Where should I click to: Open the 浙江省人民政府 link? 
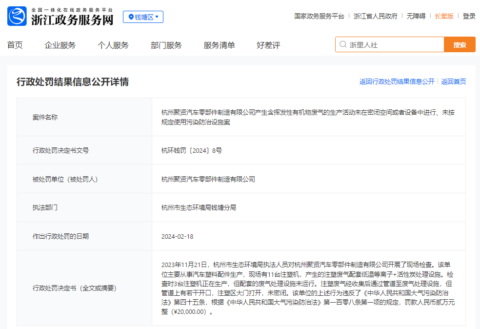pyautogui.click(x=375, y=16)
